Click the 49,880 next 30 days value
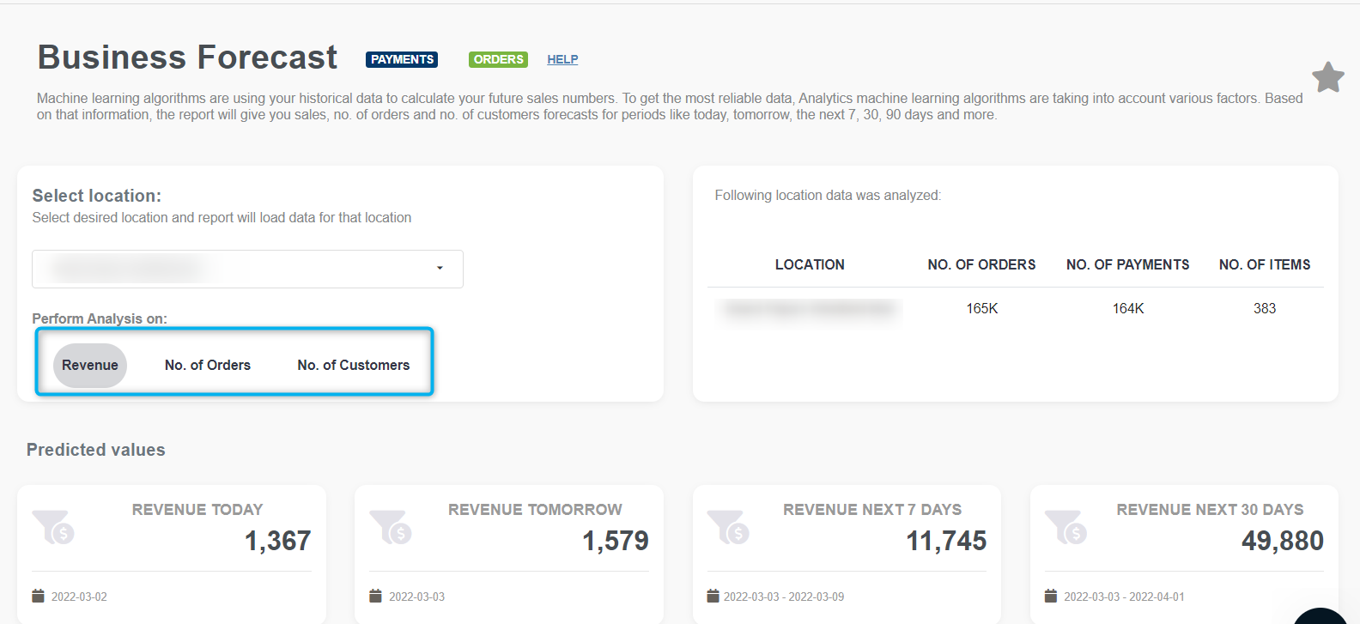The width and height of the screenshot is (1360, 624). (x=1283, y=541)
